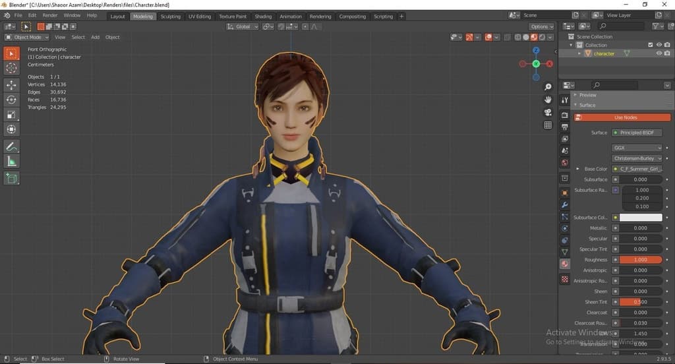Open the Render menu
This screenshot has height=364, width=675.
pos(50,15)
